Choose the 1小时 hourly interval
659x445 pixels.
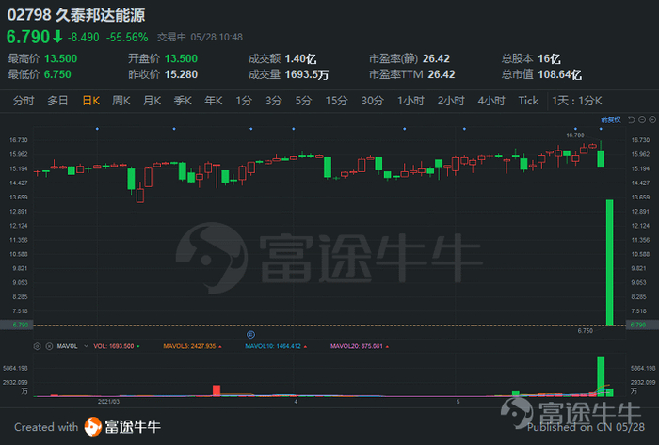(411, 101)
